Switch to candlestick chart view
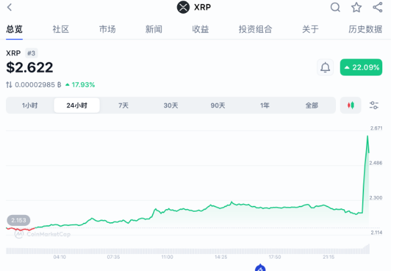 351,105
